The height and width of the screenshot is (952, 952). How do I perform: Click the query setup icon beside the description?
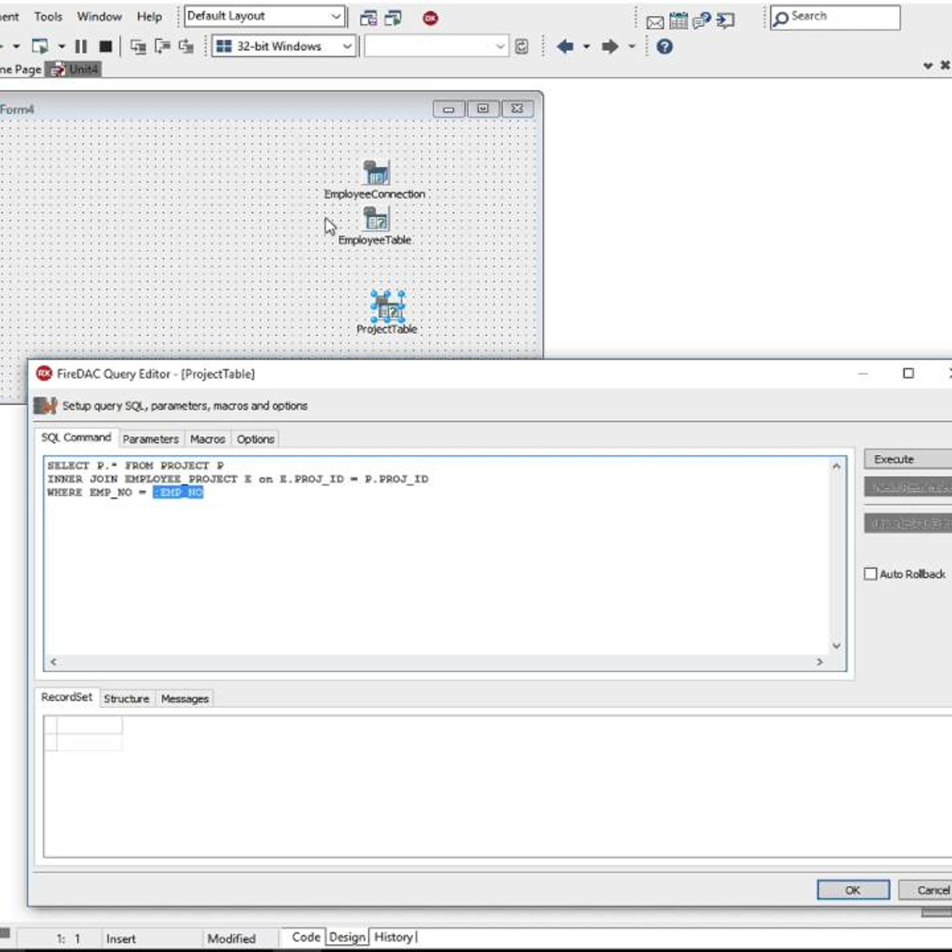click(x=45, y=405)
